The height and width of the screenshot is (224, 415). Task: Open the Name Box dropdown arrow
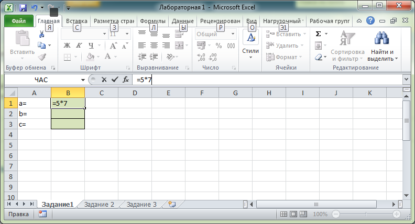(x=83, y=80)
